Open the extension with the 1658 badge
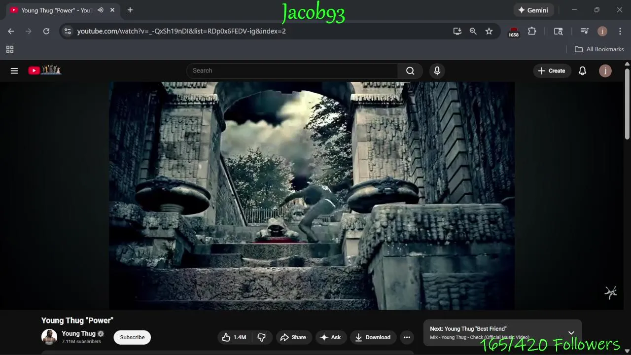The image size is (631, 355). pos(514,32)
